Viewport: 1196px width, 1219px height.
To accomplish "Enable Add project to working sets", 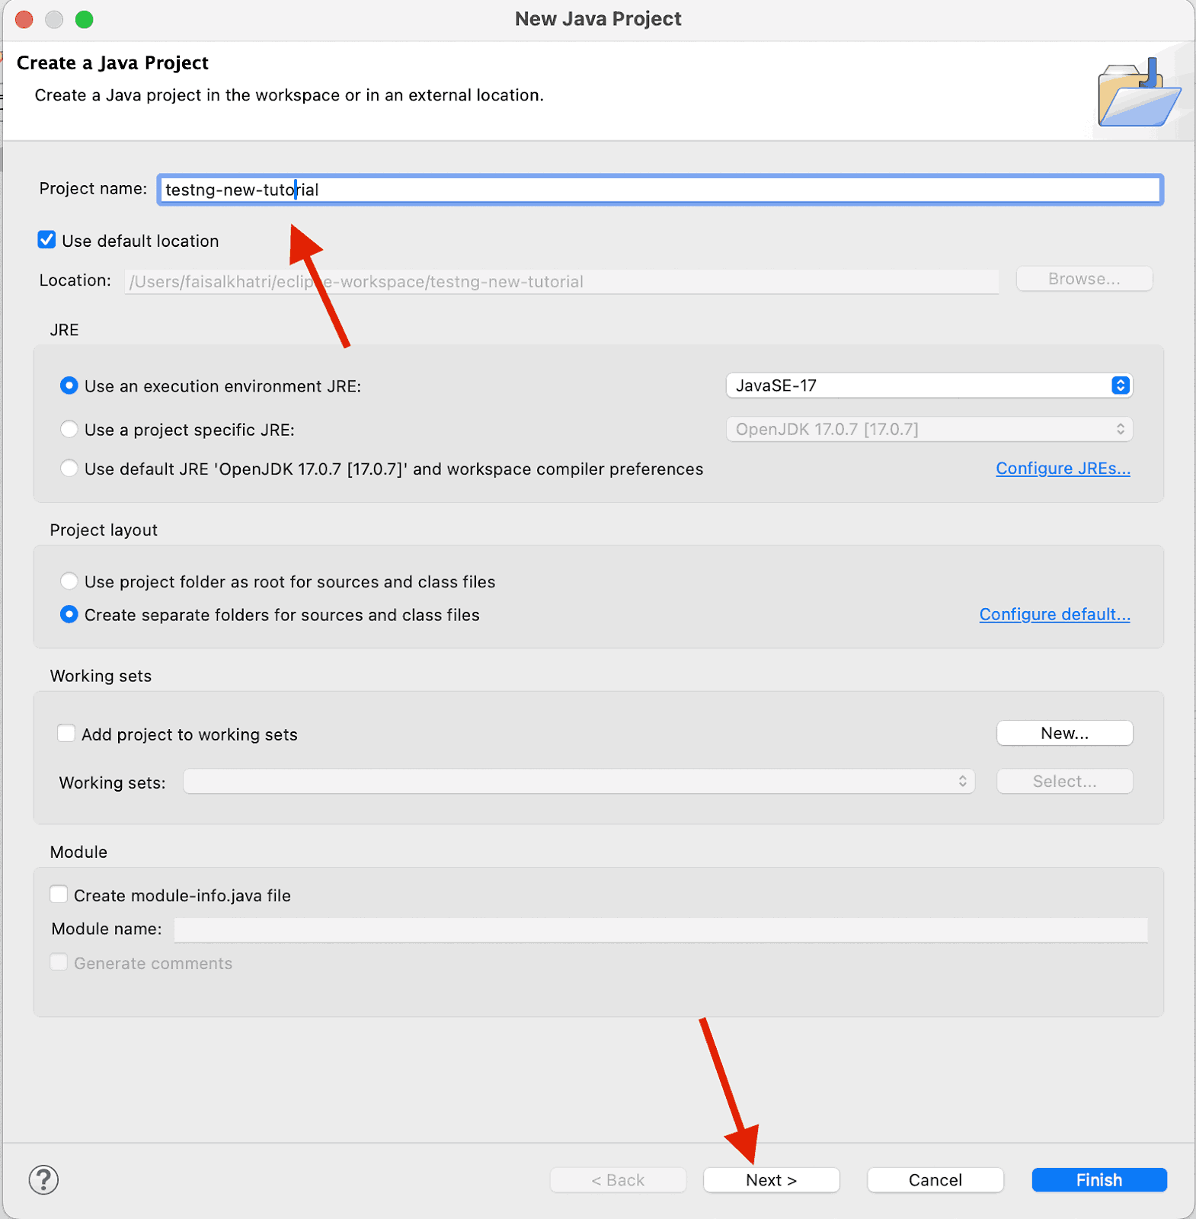I will [66, 734].
